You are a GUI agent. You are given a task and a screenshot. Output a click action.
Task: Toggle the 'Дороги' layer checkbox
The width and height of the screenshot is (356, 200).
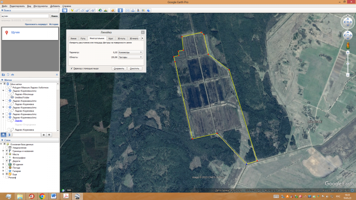[7, 161]
